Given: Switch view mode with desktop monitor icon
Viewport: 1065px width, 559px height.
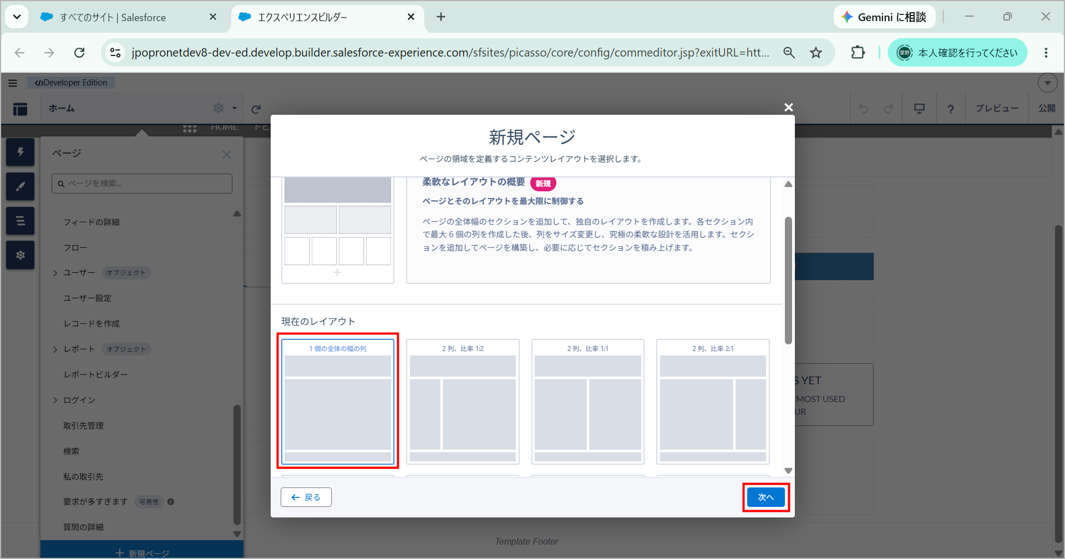Looking at the screenshot, I should click(919, 109).
